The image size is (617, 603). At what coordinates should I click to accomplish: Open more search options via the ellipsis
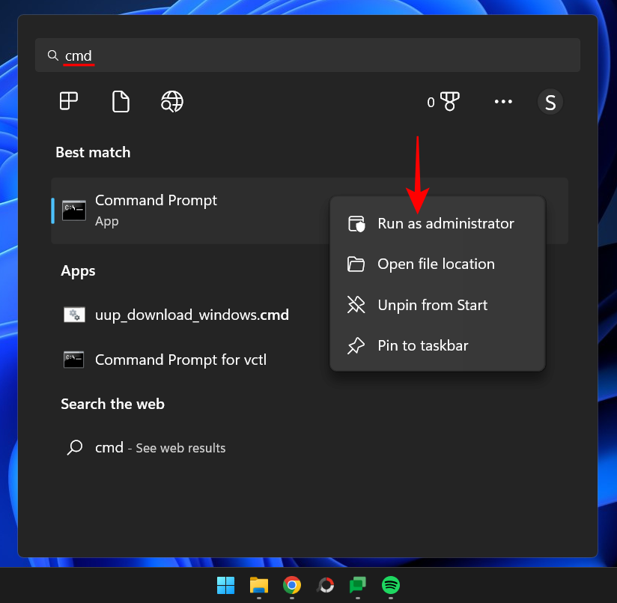503,102
